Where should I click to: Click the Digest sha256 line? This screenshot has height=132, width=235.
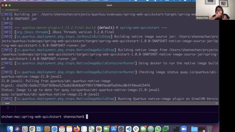point(76,85)
